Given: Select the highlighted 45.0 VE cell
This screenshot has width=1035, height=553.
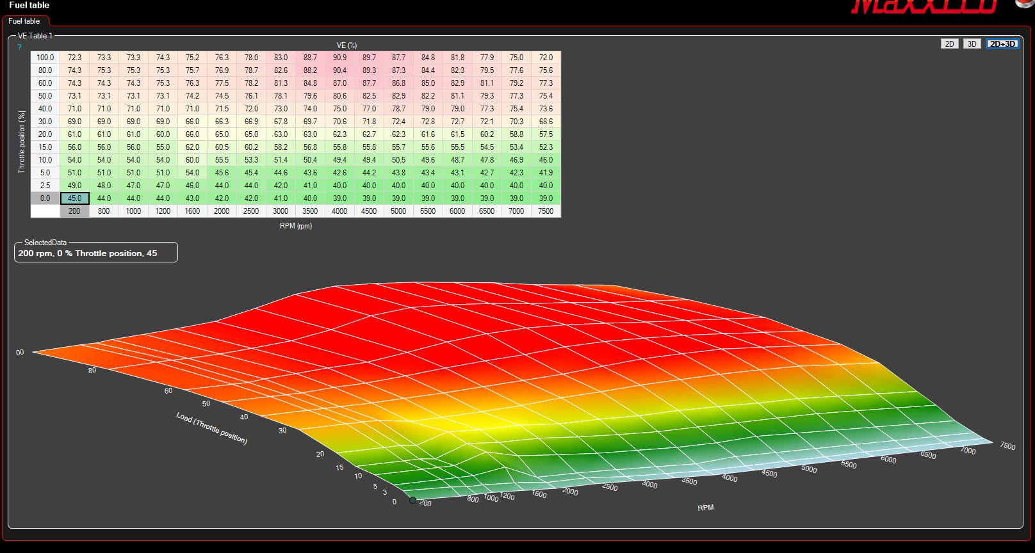Looking at the screenshot, I should pos(75,198).
